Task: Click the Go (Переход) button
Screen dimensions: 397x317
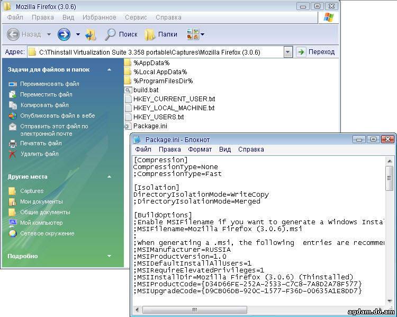Action: click(315, 52)
